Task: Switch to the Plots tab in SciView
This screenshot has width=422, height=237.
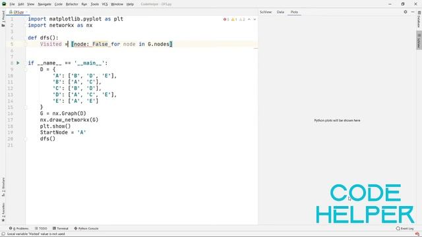Action: pyautogui.click(x=294, y=12)
